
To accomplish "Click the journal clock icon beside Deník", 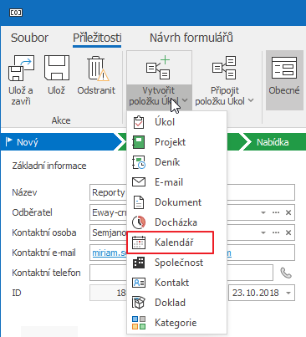I will point(139,162).
